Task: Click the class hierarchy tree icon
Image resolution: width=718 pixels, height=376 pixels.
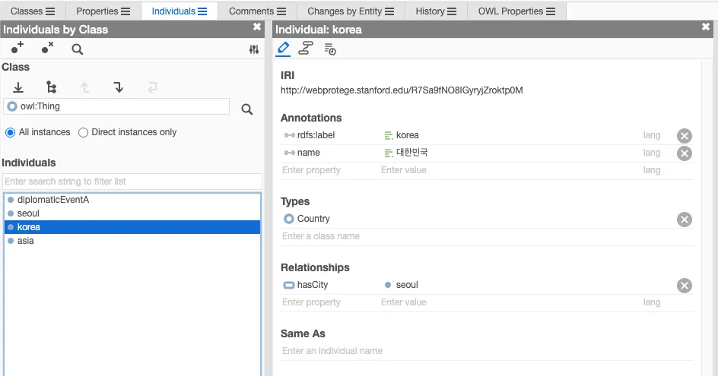Action: pos(51,87)
